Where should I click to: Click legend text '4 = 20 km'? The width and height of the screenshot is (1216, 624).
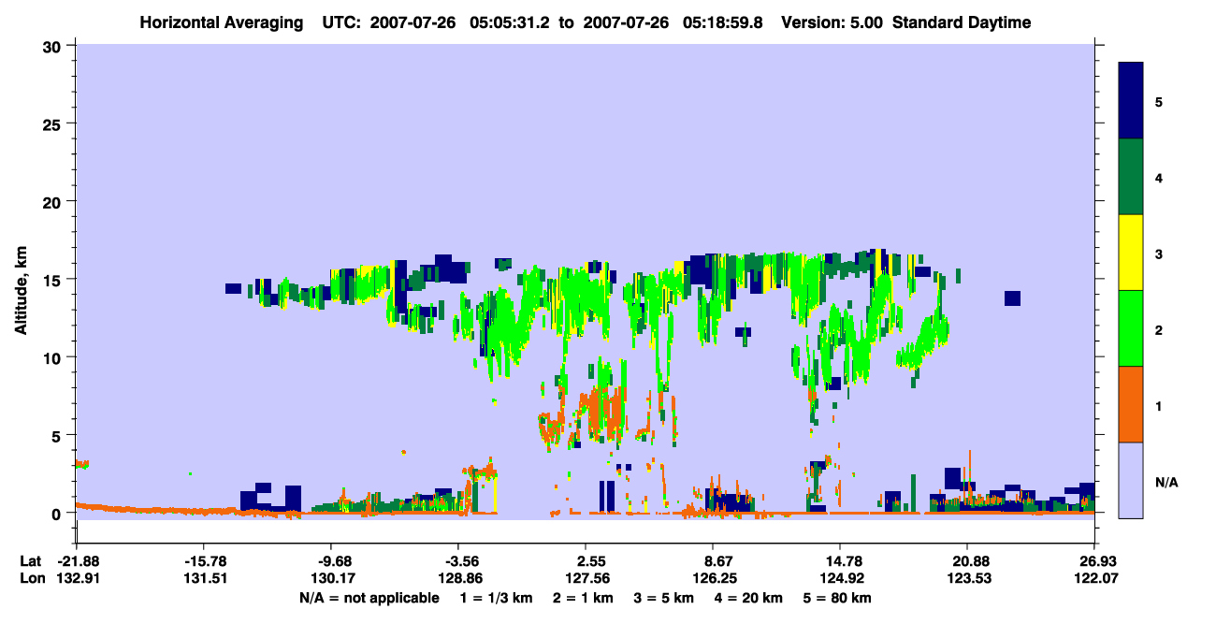(748, 598)
